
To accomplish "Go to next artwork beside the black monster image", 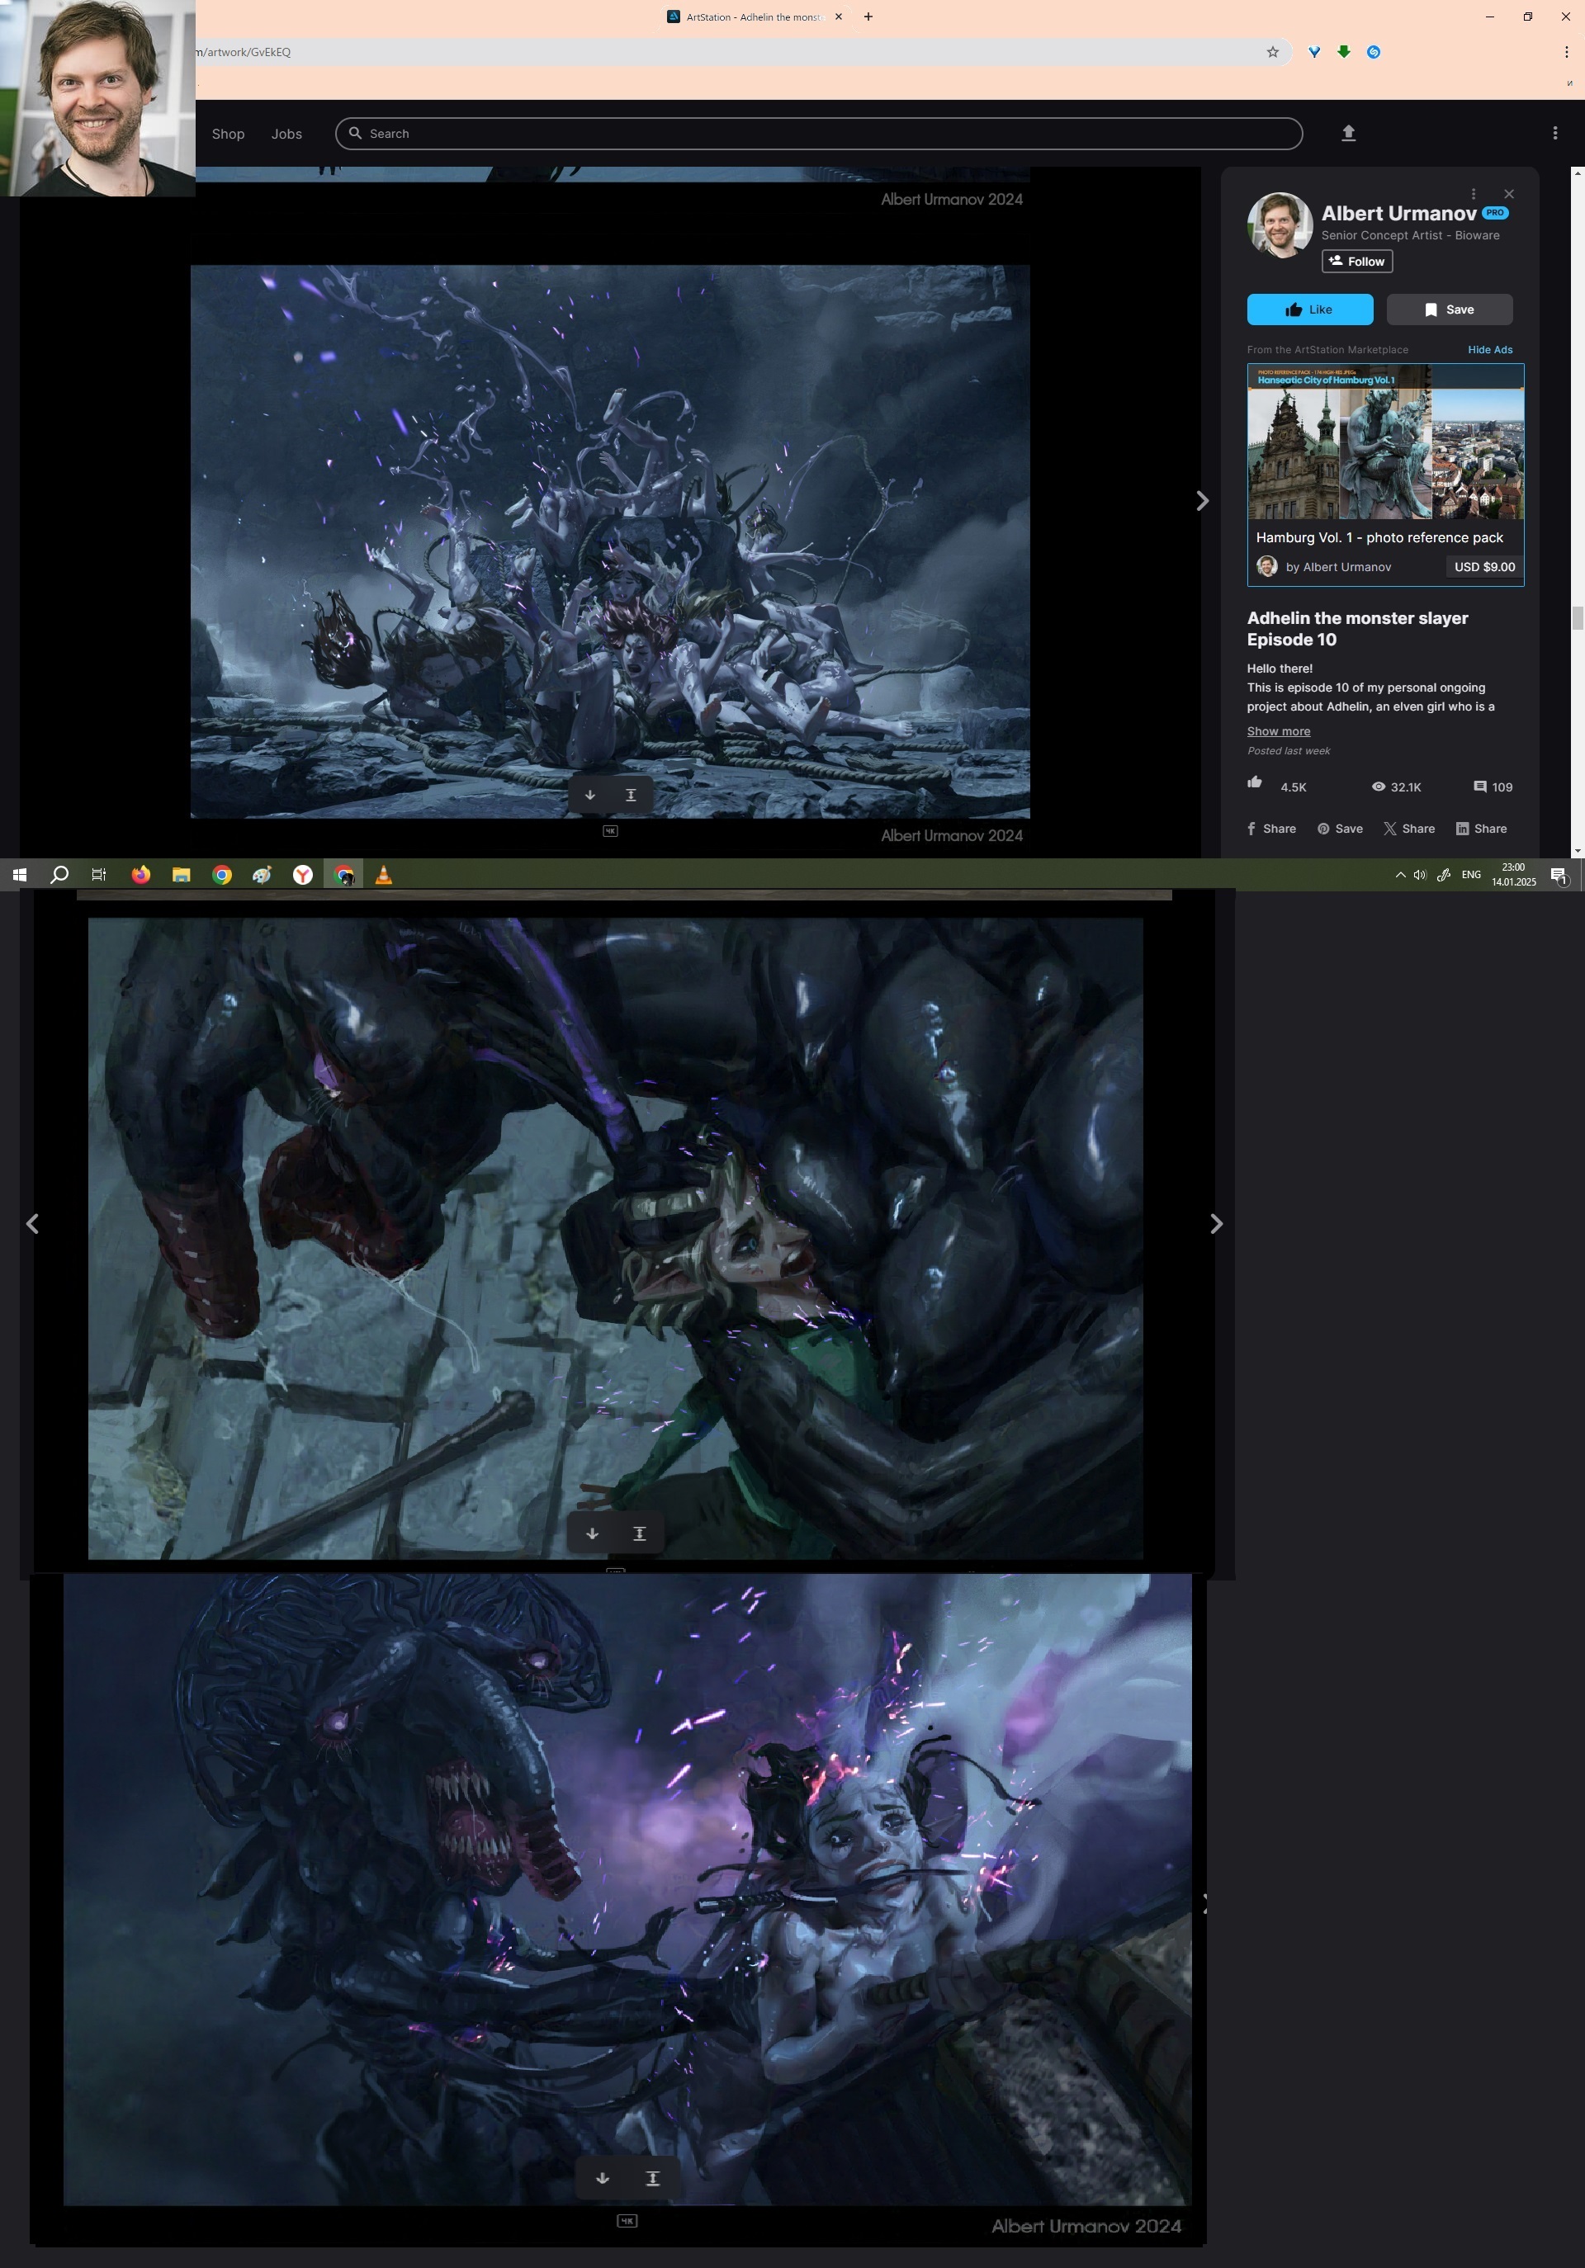I will 1217,1224.
